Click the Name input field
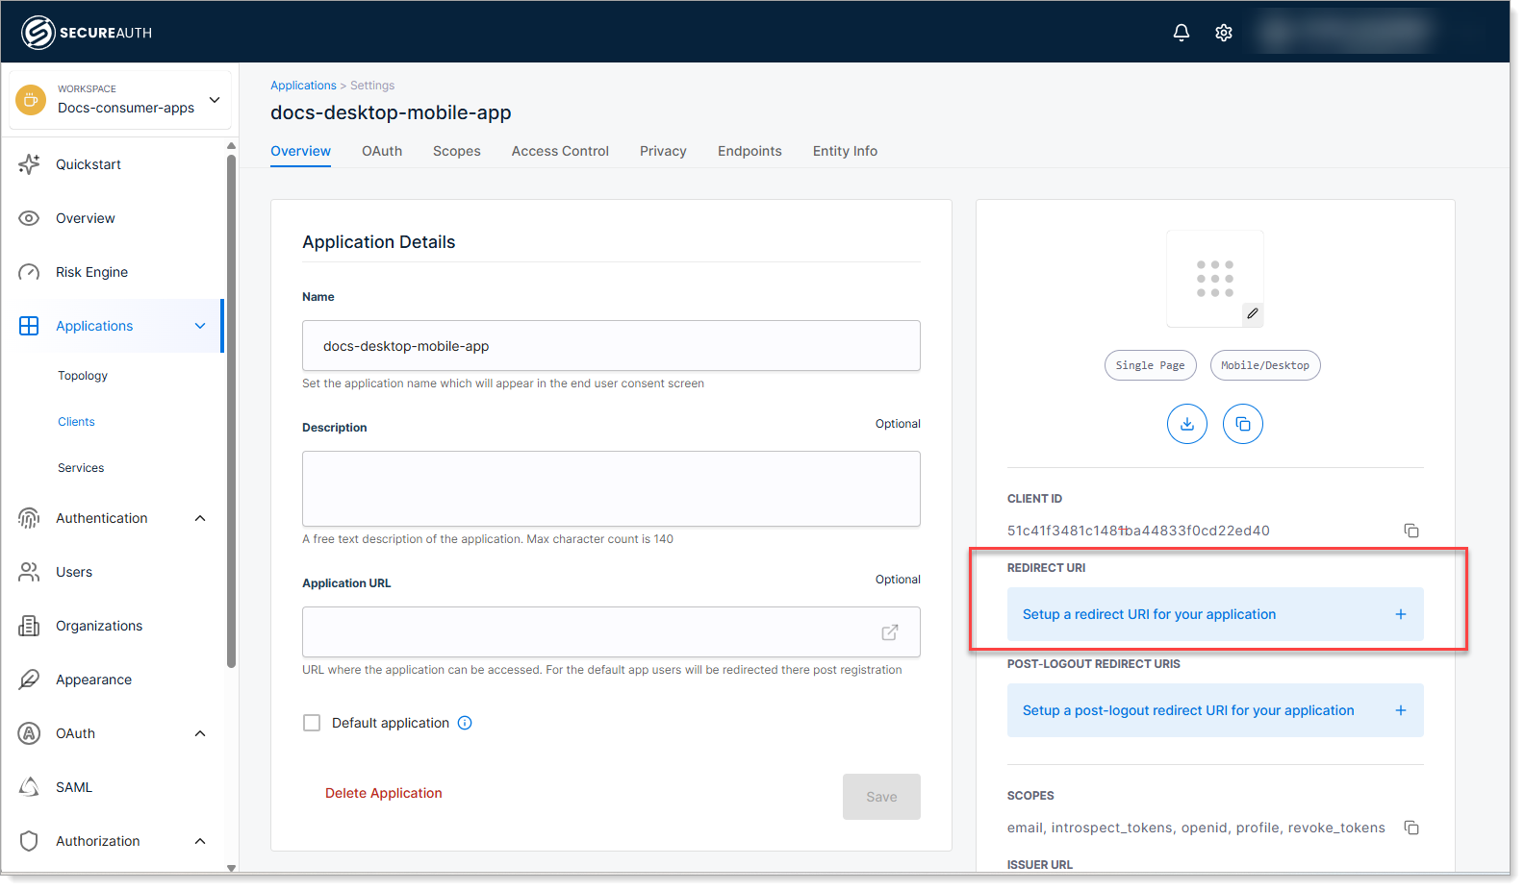The image size is (1525, 890). pyautogui.click(x=611, y=345)
